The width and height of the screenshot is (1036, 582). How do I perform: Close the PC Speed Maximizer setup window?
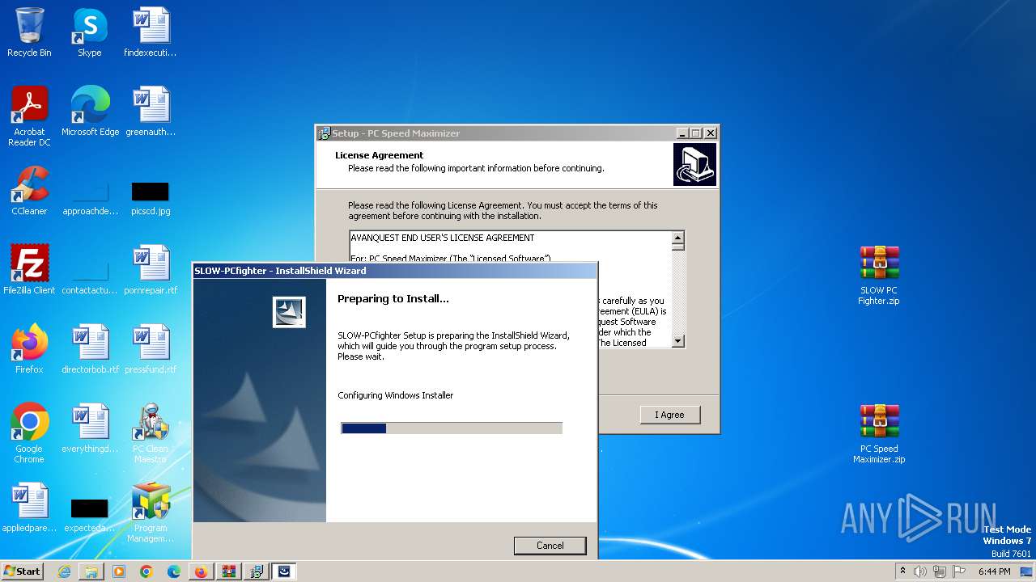pos(711,133)
